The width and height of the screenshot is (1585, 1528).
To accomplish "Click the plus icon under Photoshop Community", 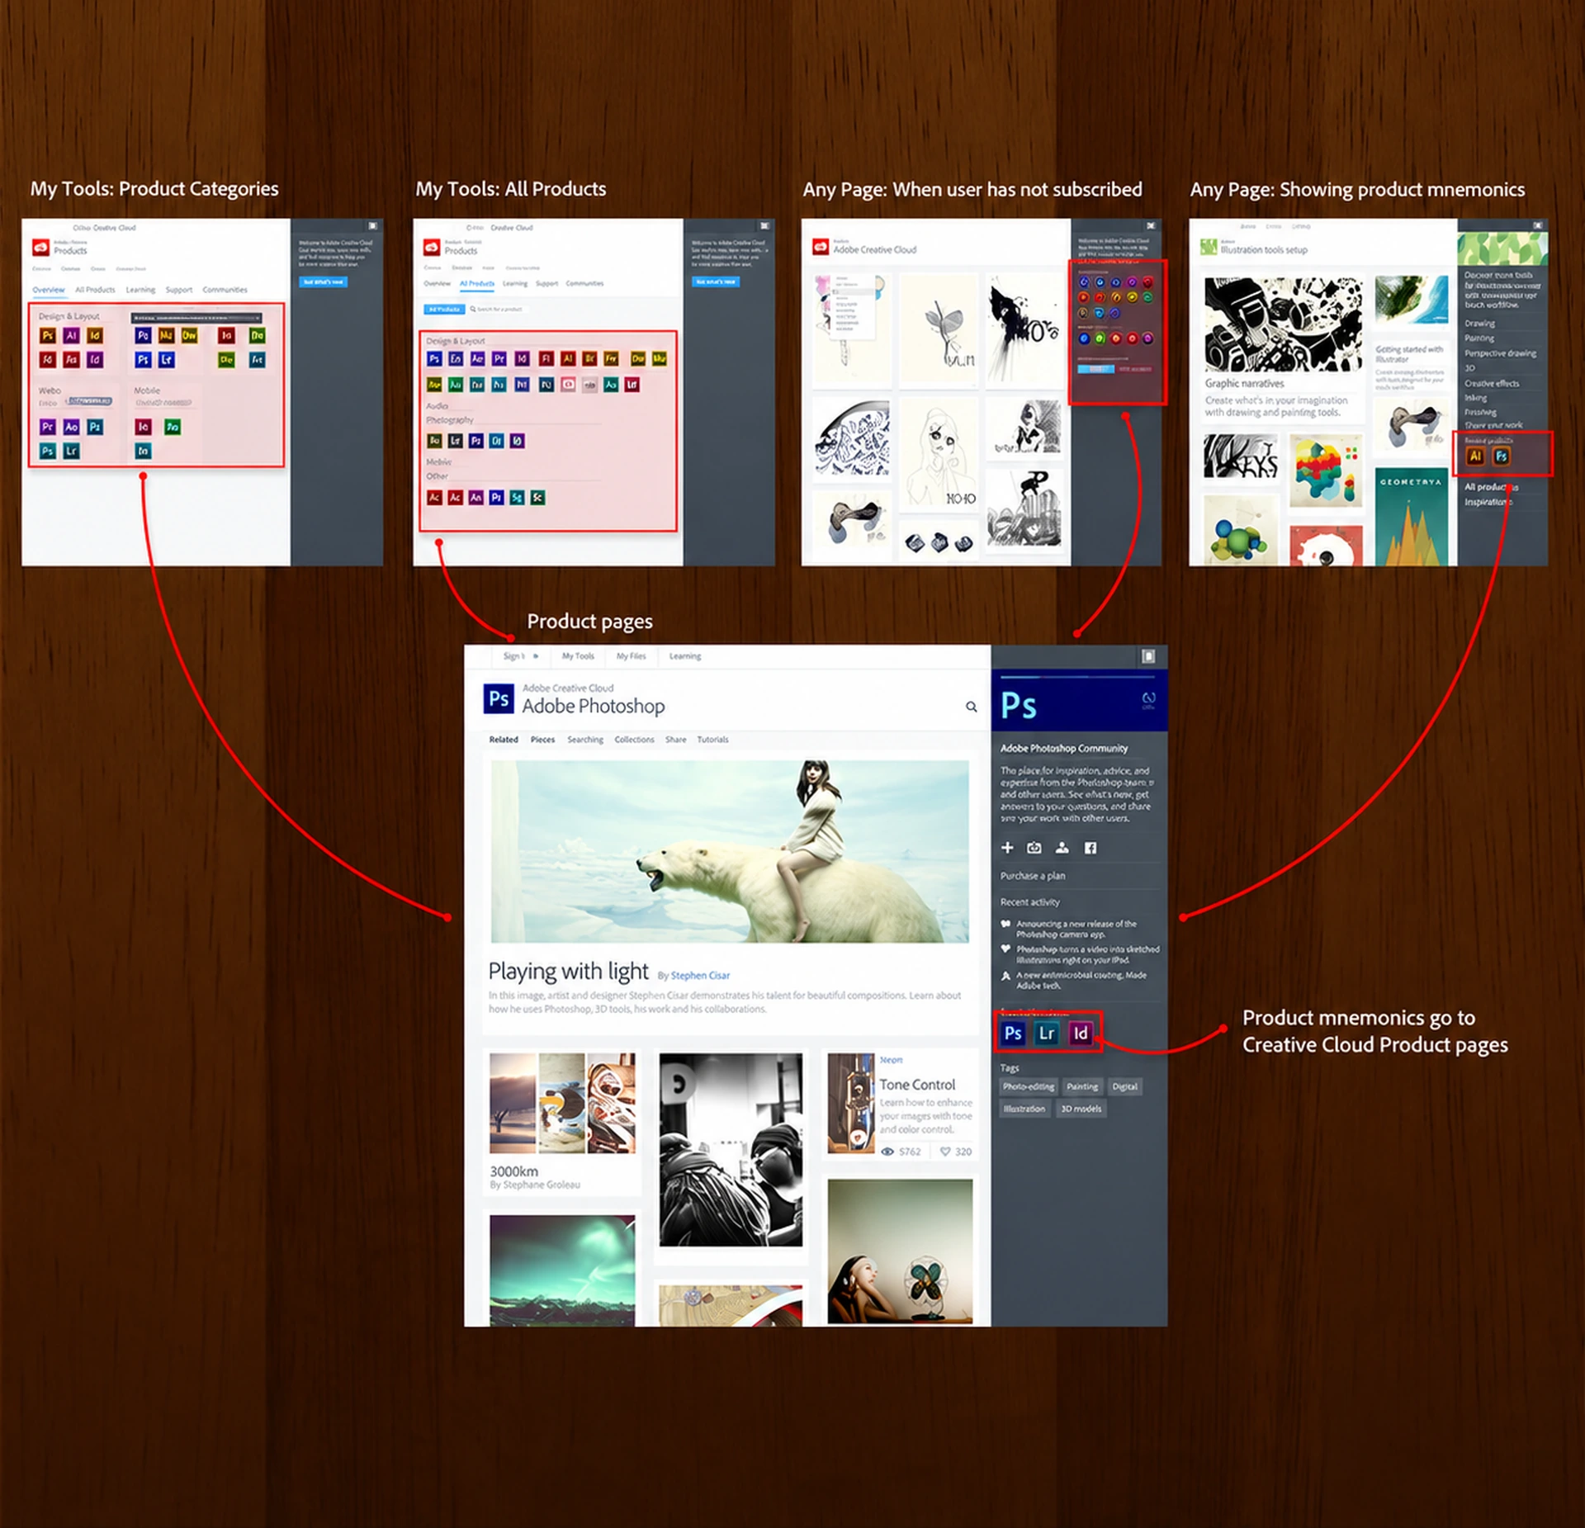I will 1007,848.
